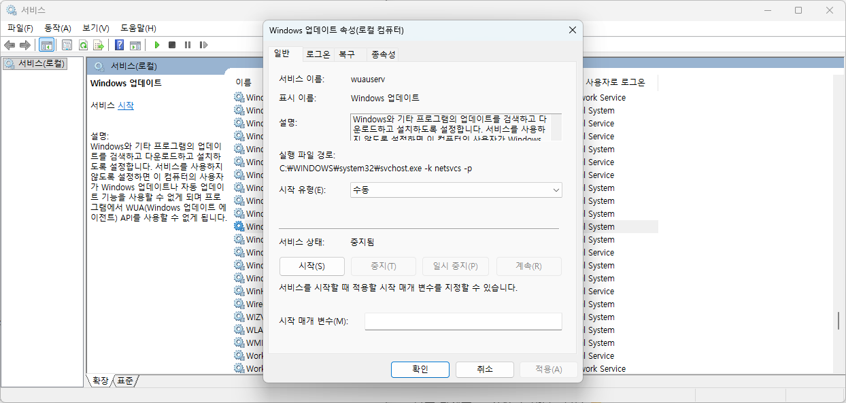
Task: Click the 서비스 app icon in the title bar
Action: tap(12, 10)
